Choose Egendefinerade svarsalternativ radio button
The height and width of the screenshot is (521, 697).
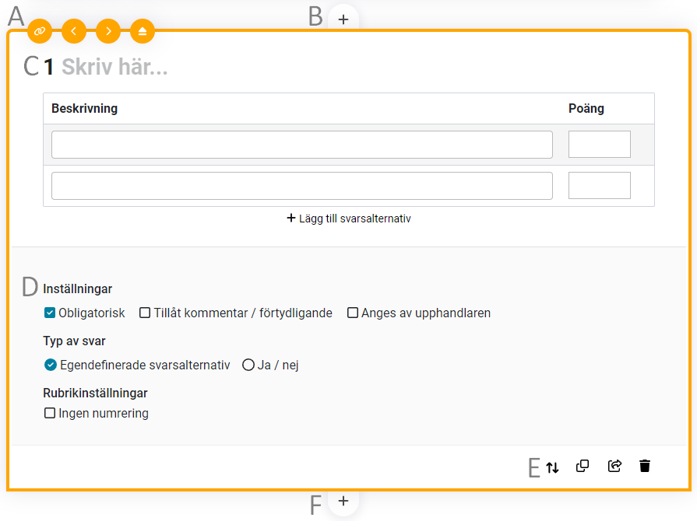51,365
